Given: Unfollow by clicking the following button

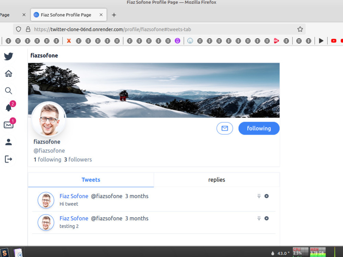Looking at the screenshot, I should pyautogui.click(x=259, y=128).
